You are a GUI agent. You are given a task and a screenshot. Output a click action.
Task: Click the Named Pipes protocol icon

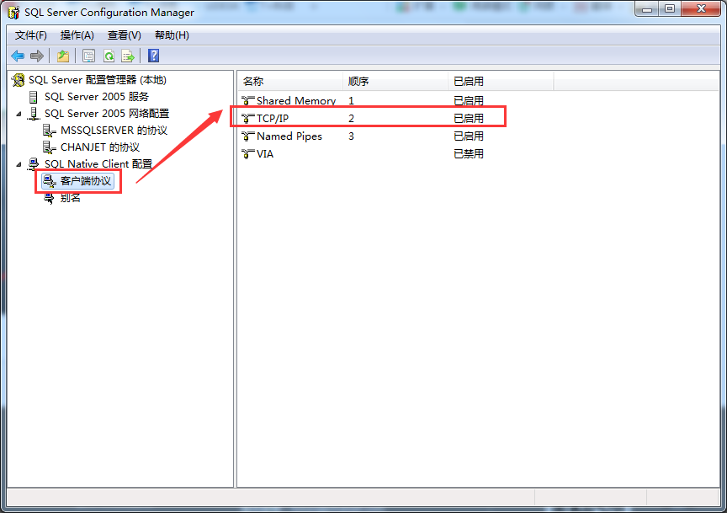coord(248,136)
